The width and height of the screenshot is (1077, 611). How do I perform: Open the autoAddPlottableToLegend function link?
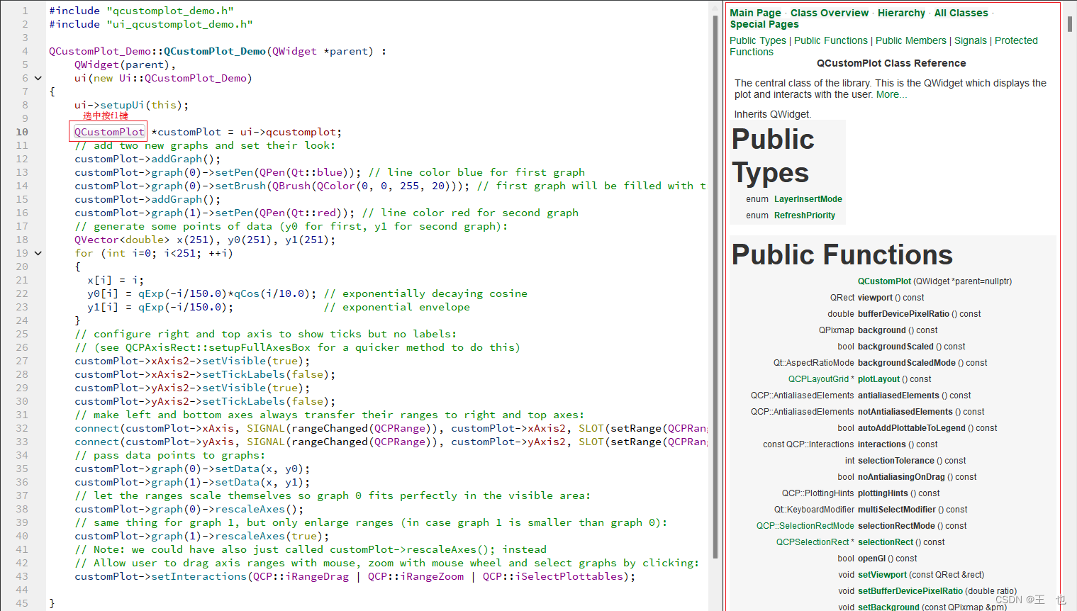click(x=912, y=428)
